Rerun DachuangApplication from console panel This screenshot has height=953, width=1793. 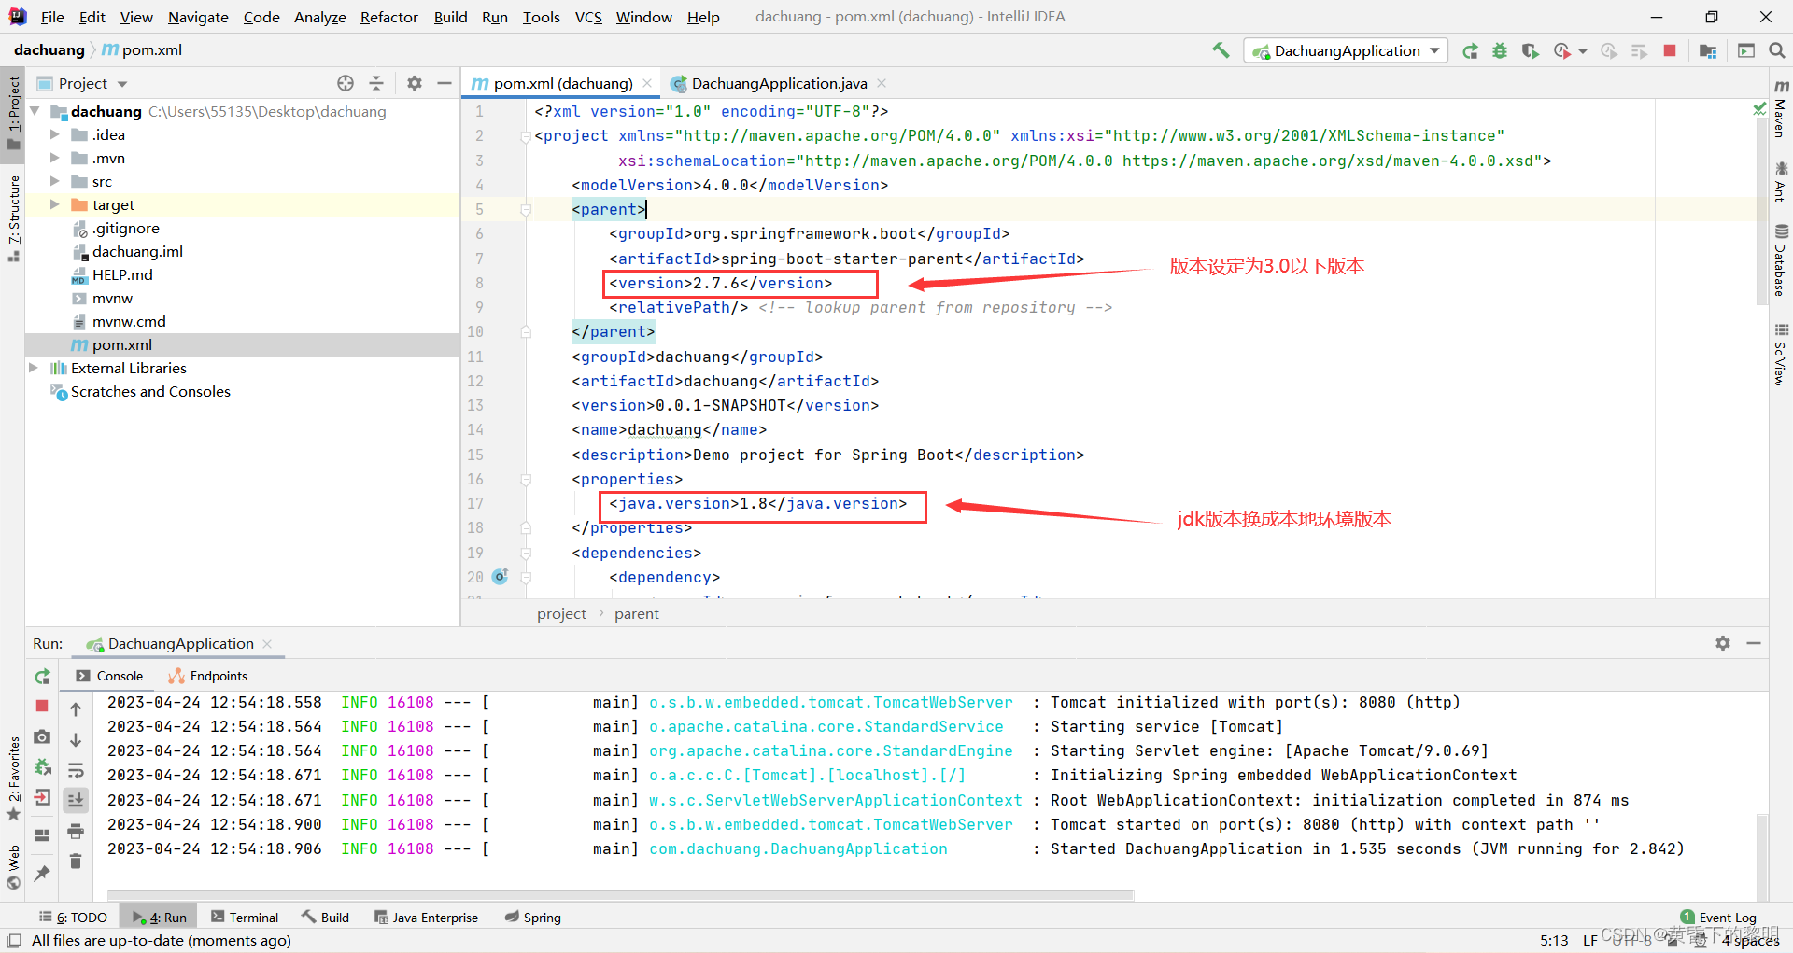[x=42, y=677]
